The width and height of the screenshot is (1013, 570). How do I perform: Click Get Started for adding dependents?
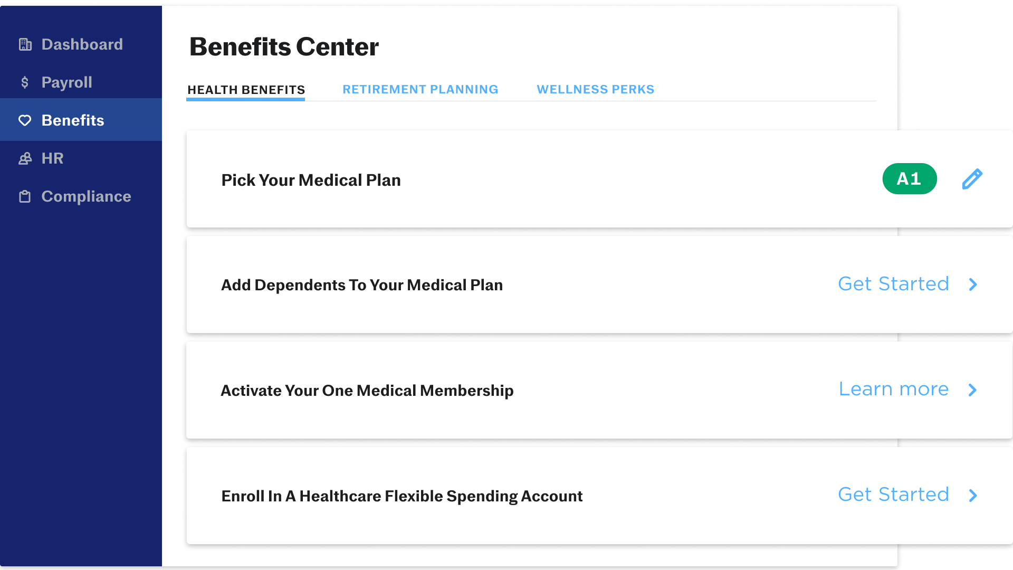[x=893, y=284]
